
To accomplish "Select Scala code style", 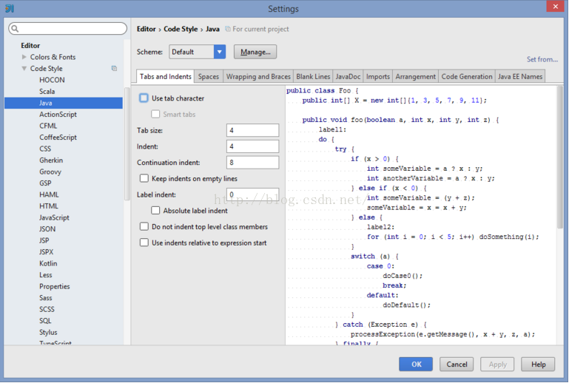I will [47, 92].
